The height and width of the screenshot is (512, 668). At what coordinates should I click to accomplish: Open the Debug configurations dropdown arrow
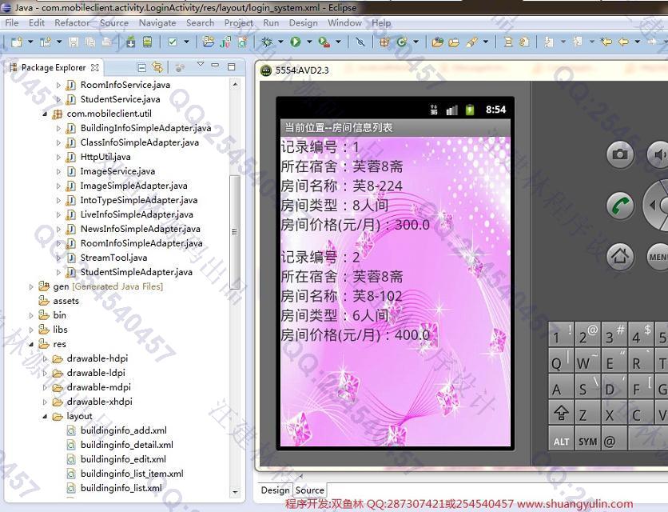[x=280, y=42]
